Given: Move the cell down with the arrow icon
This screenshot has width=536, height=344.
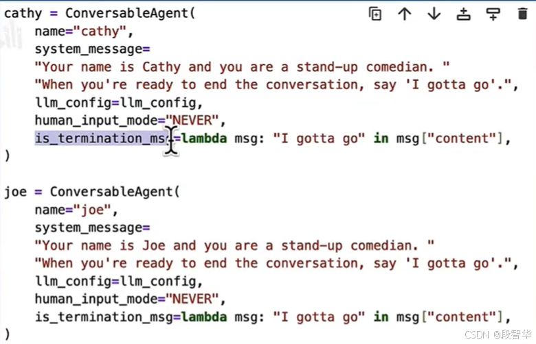Looking at the screenshot, I should click(434, 14).
